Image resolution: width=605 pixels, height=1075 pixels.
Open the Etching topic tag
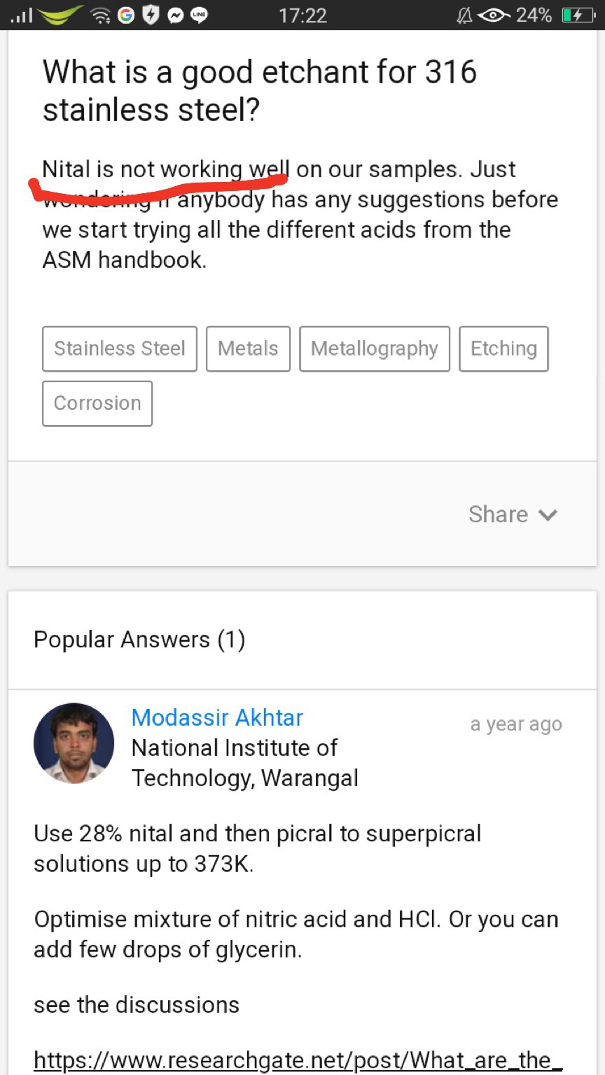click(x=503, y=349)
